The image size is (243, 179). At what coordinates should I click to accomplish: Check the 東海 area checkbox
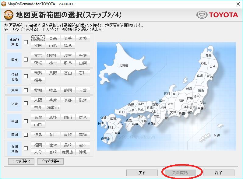point(26,90)
